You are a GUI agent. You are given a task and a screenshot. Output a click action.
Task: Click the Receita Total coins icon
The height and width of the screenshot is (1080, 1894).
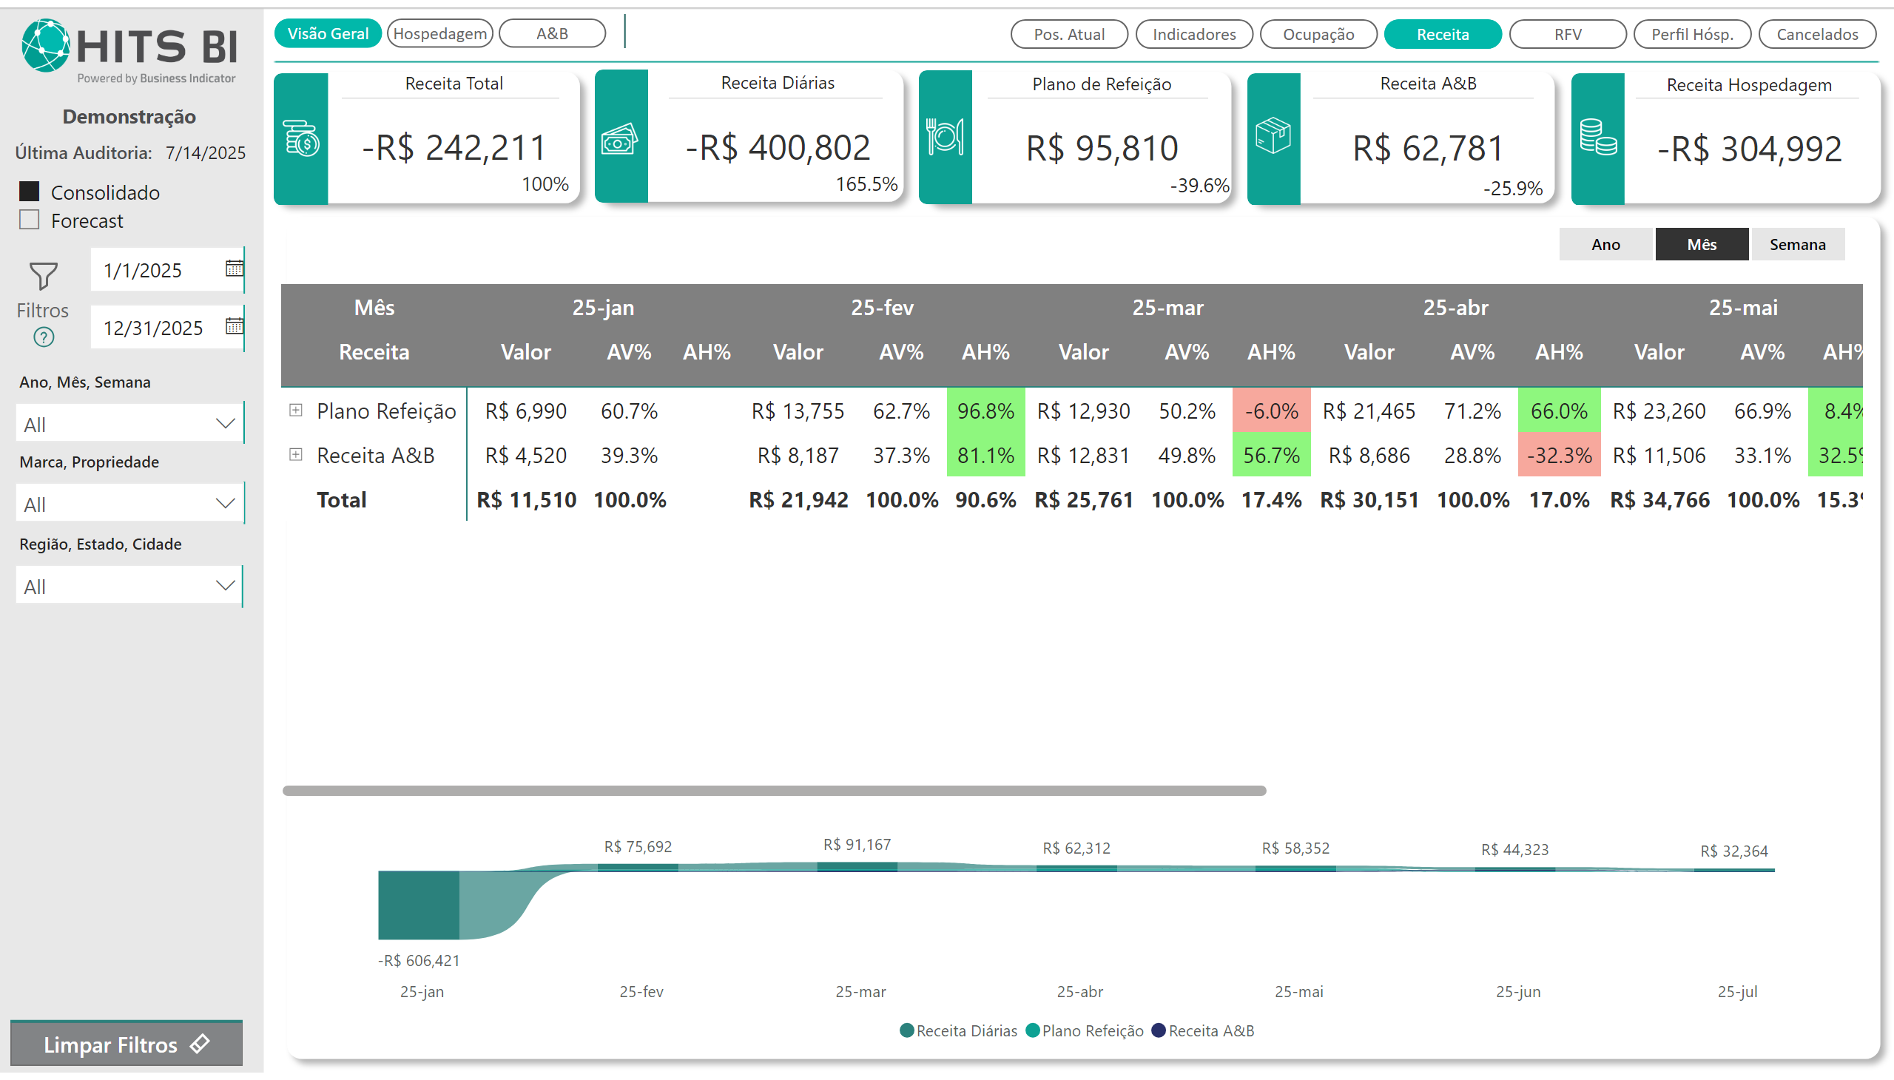pos(301,139)
